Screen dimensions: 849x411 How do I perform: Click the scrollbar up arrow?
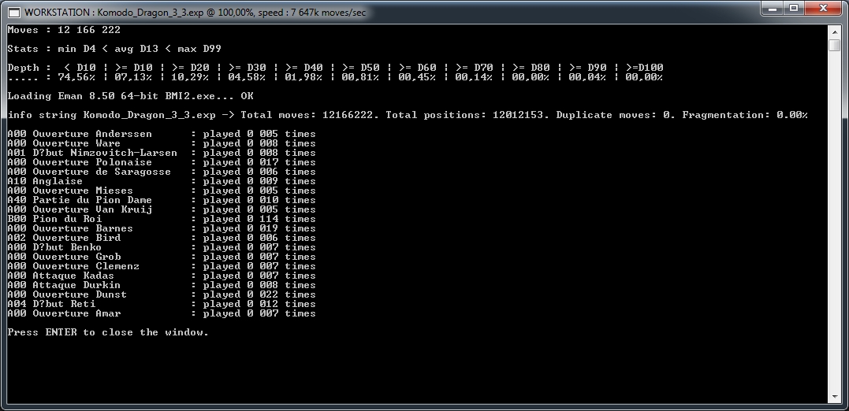coord(834,31)
